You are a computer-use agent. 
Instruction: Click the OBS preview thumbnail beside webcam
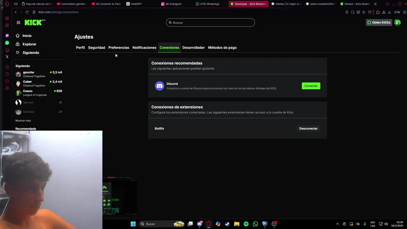pyautogui.click(x=120, y=196)
